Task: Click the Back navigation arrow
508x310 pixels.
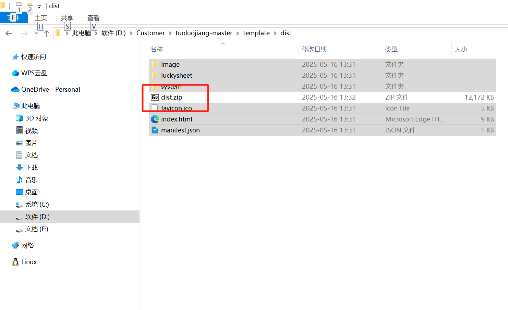Action: 9,33
